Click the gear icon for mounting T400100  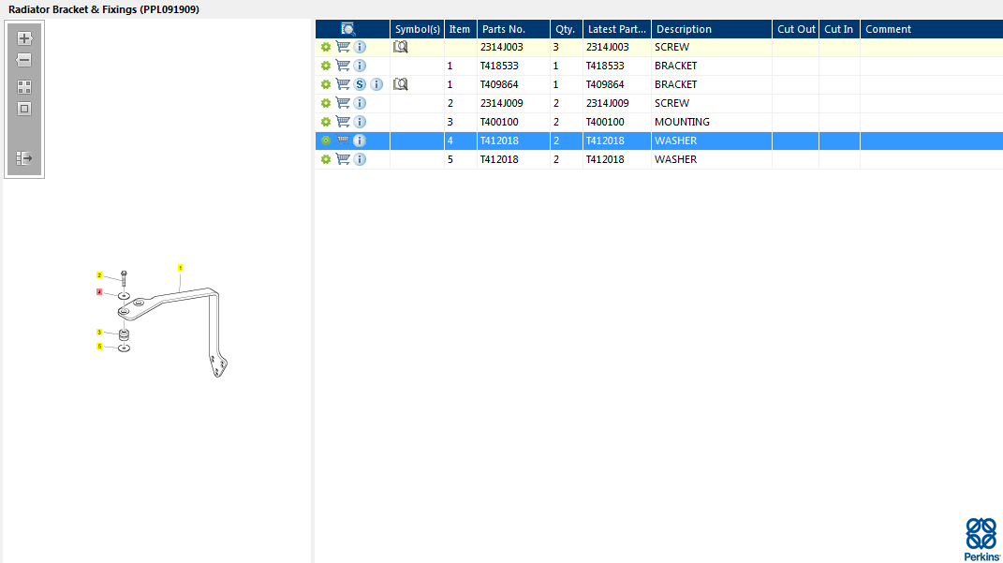[326, 122]
